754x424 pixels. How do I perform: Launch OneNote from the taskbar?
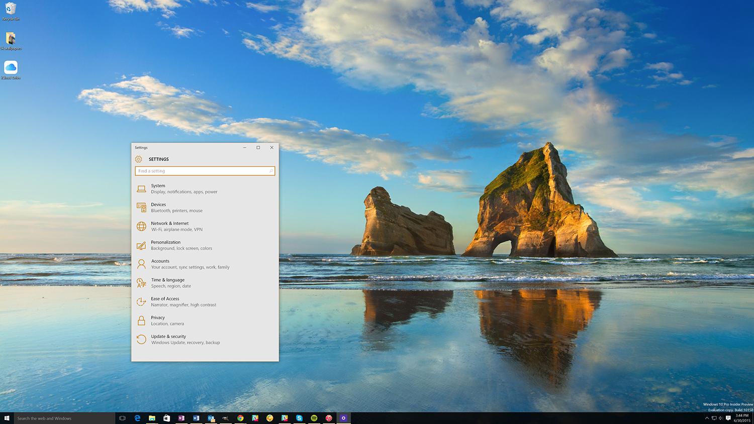pos(181,418)
